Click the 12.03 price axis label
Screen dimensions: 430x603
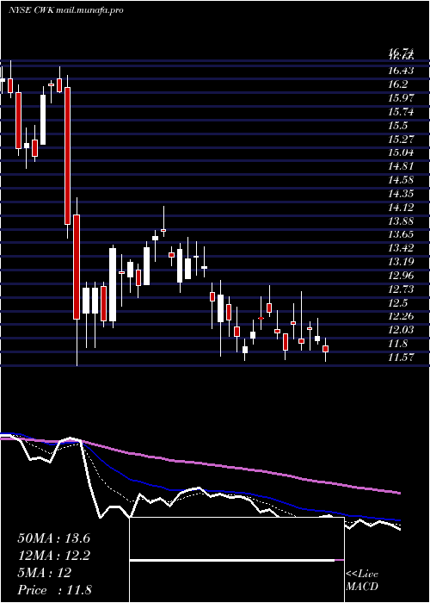(401, 330)
